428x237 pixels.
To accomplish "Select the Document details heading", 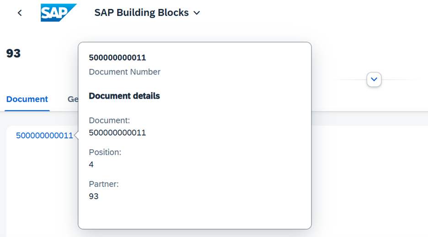I will click(x=124, y=96).
